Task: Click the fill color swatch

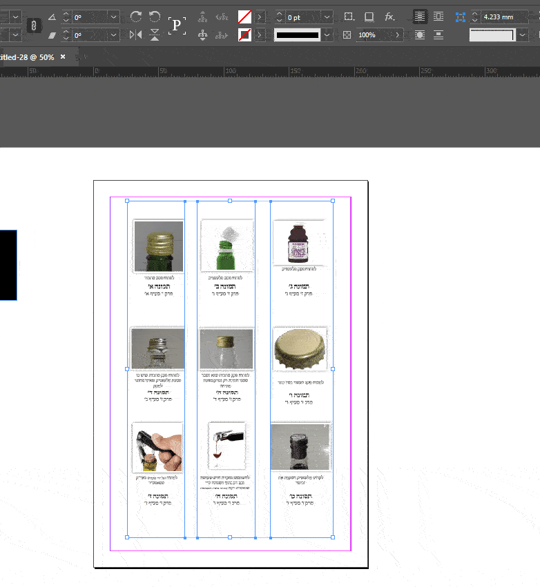Action: pos(244,17)
